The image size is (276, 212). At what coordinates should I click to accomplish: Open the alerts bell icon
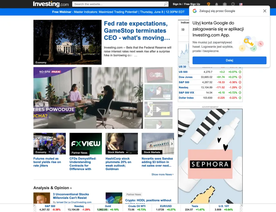click(x=216, y=4)
